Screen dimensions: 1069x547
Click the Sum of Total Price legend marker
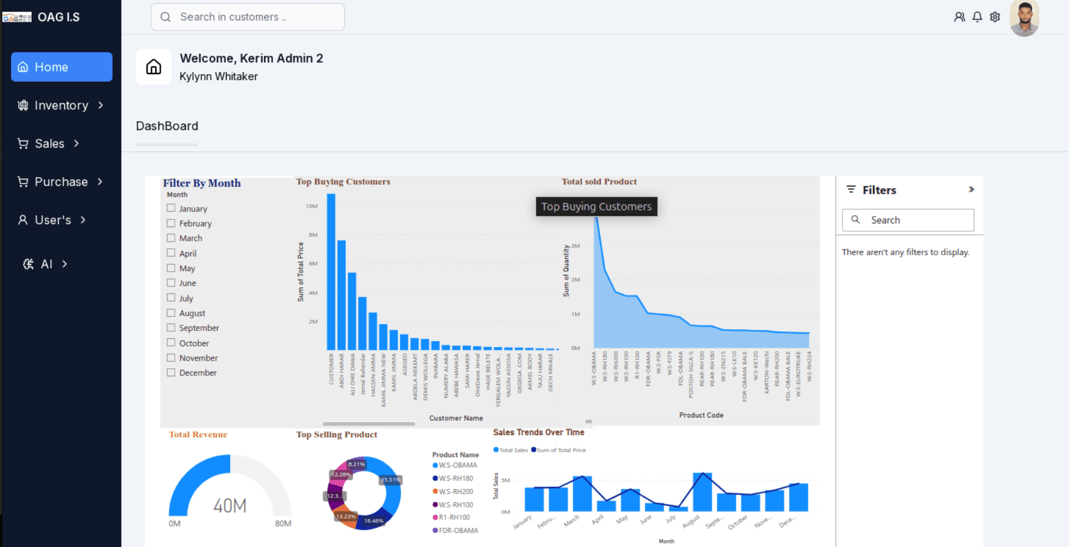tap(534, 450)
